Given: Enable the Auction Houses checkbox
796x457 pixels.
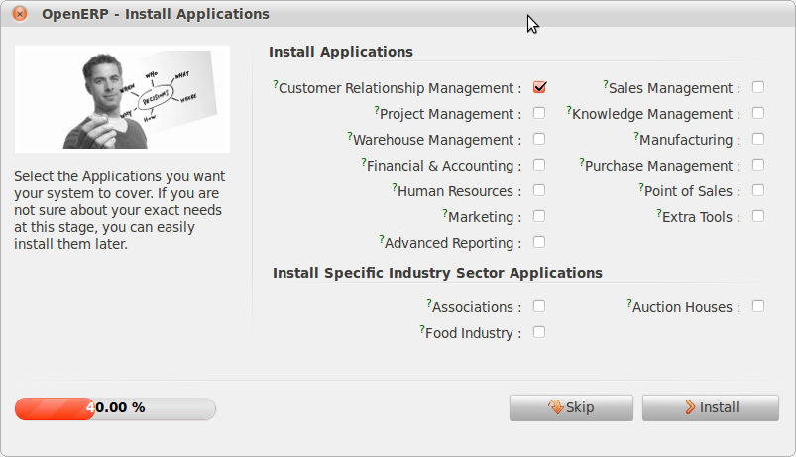Looking at the screenshot, I should (758, 306).
